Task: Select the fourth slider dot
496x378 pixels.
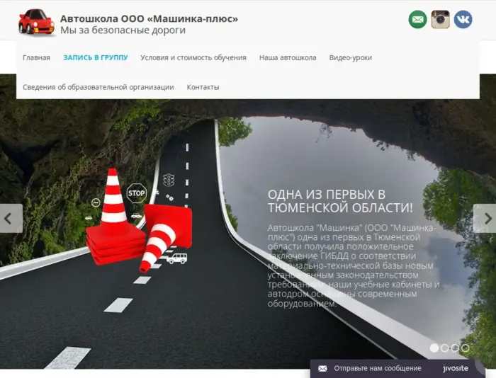Action: [466, 348]
